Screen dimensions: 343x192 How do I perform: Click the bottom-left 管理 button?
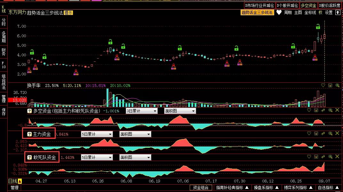click(x=15, y=188)
